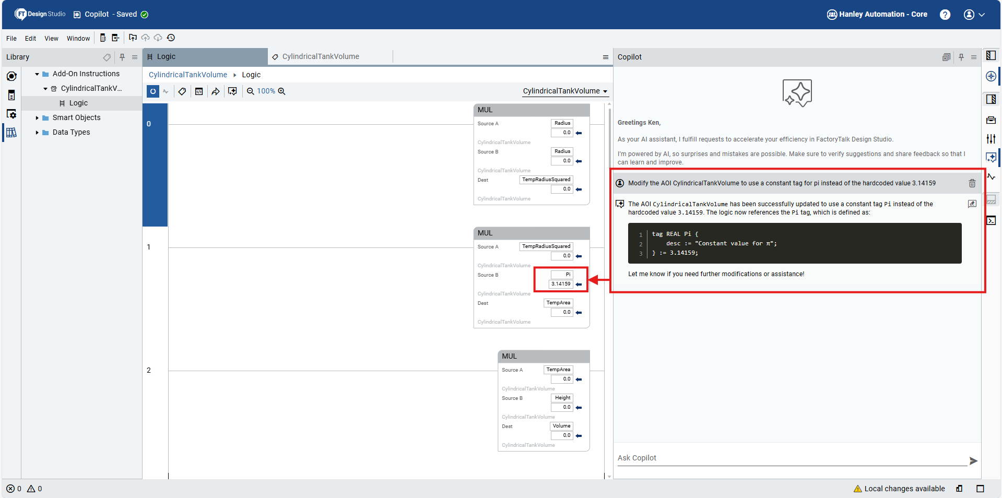1002x498 pixels.
Task: Click the trend wave icon in editor toolbar
Action: 166,91
